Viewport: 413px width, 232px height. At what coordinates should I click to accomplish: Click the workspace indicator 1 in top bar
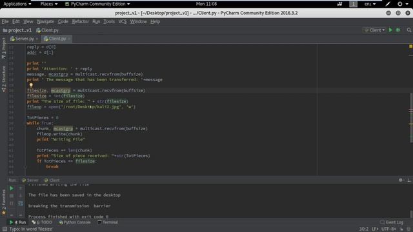tap(353, 4)
